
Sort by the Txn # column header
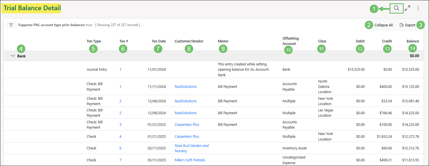tap(124, 41)
